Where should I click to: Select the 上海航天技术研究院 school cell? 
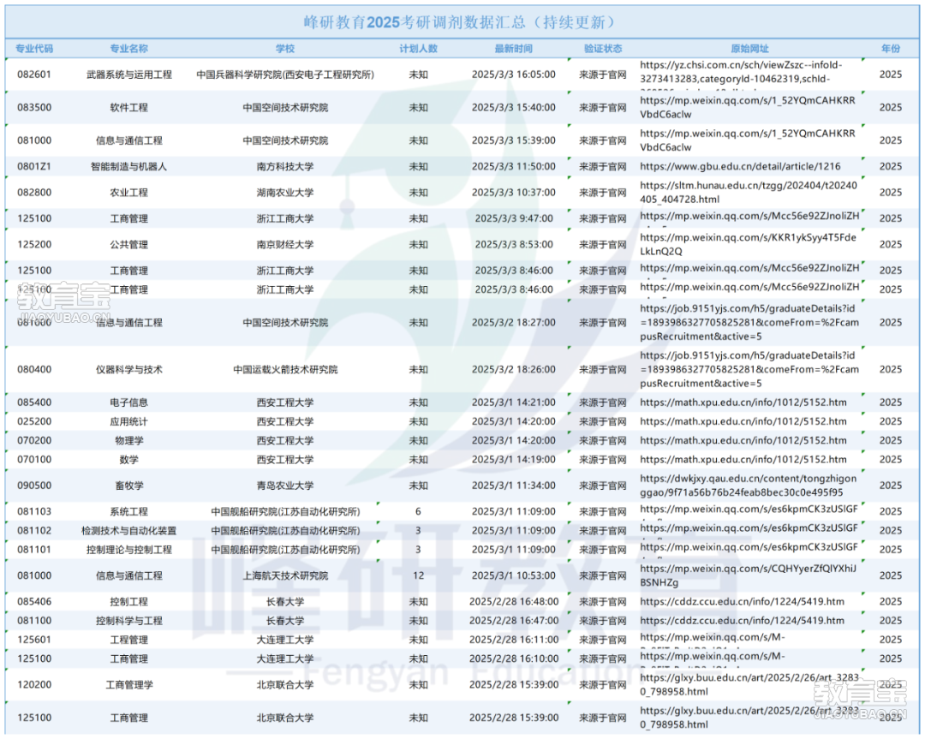pos(285,575)
